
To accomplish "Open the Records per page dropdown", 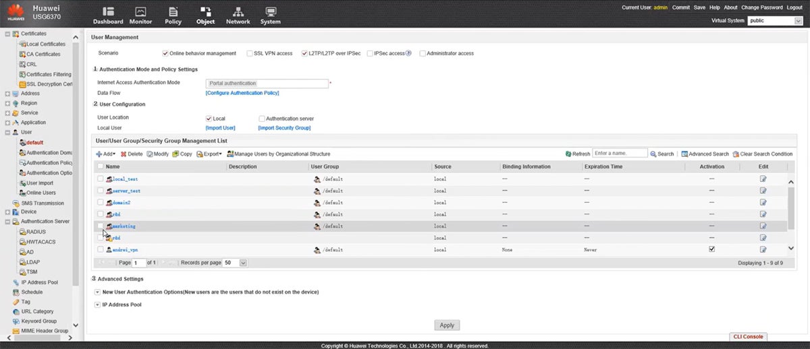I will pos(243,263).
